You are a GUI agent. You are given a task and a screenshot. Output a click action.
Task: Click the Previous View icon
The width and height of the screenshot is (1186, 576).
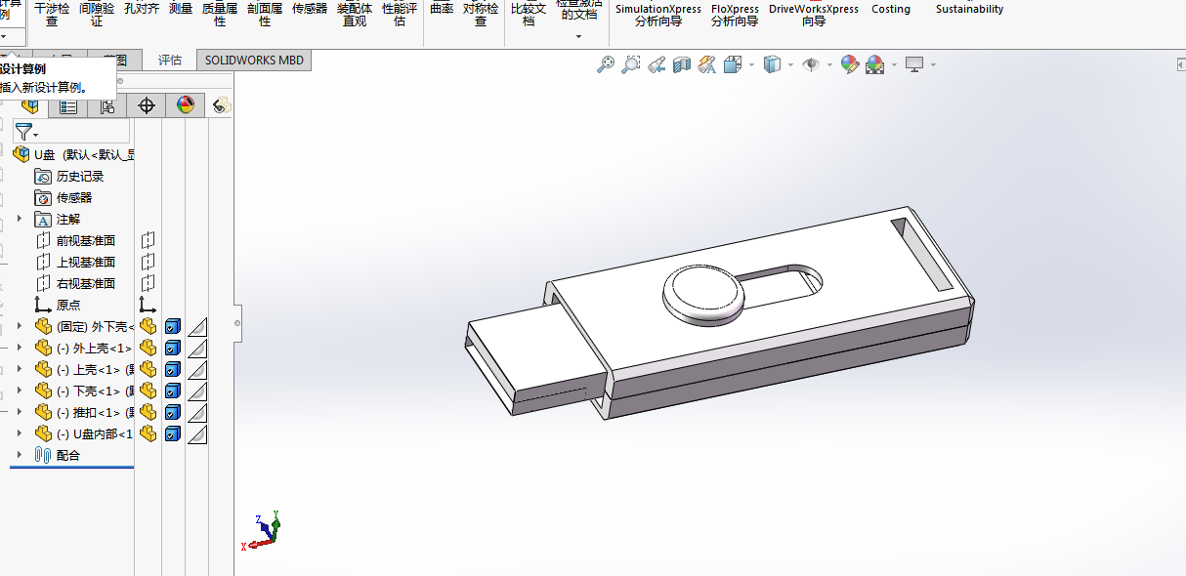[x=657, y=64]
